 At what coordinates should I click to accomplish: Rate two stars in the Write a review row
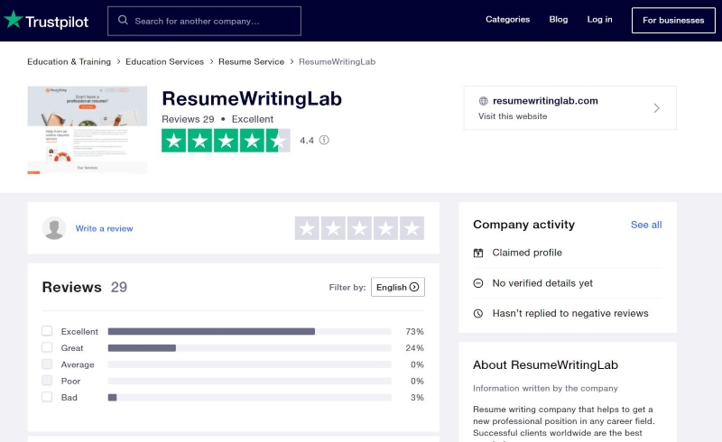(333, 228)
